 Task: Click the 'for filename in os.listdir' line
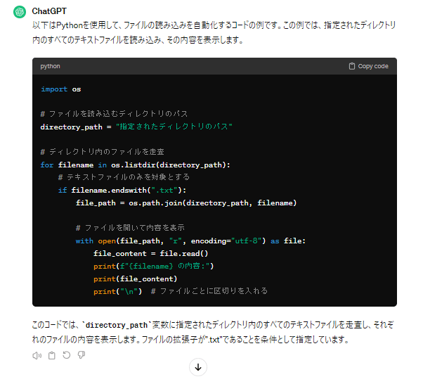(135, 165)
